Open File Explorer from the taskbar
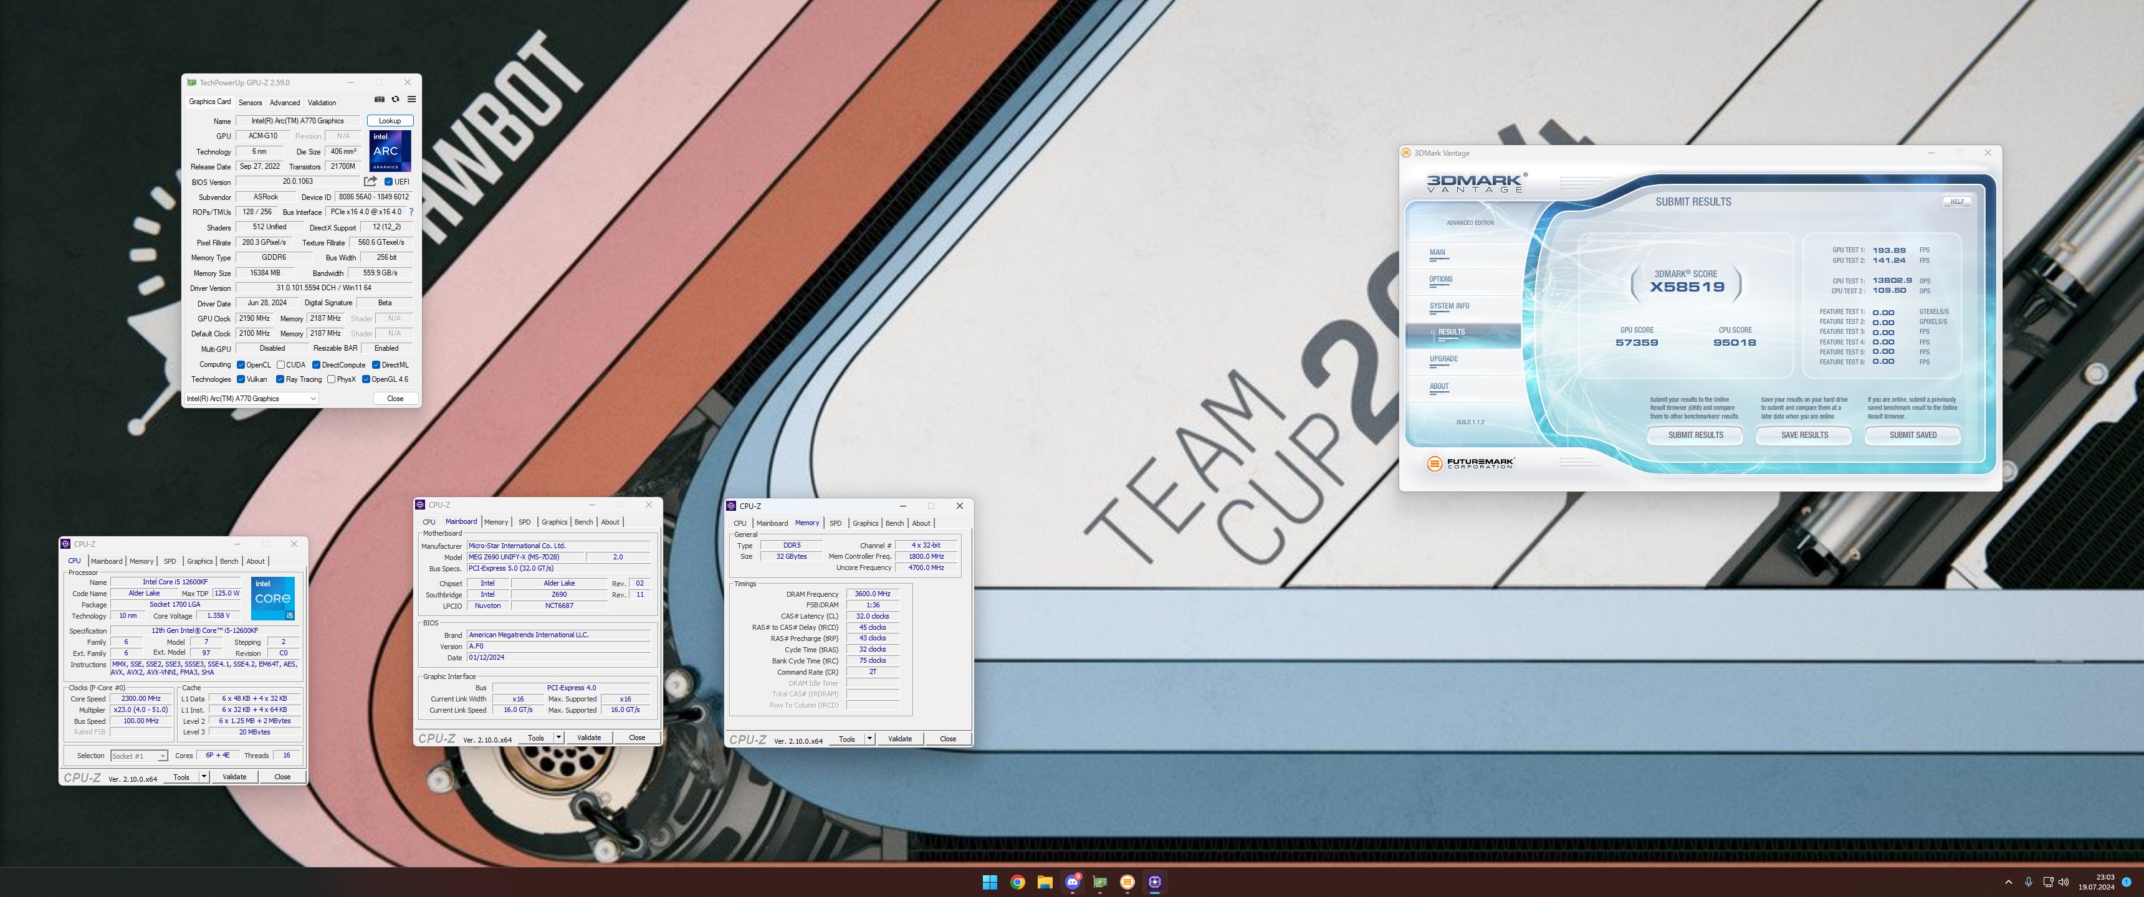Viewport: 2144px width, 897px height. point(1045,882)
